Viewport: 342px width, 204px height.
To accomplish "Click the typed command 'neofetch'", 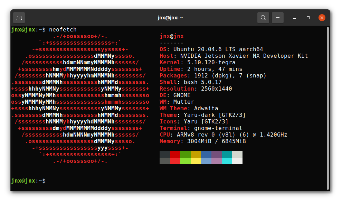I will (63, 29).
